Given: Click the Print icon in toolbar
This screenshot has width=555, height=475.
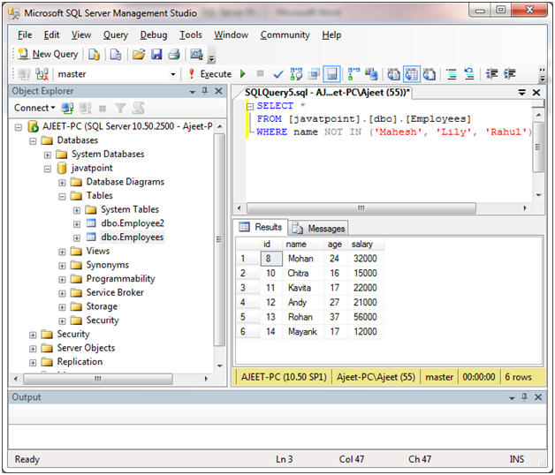Looking at the screenshot, I should coord(174,55).
